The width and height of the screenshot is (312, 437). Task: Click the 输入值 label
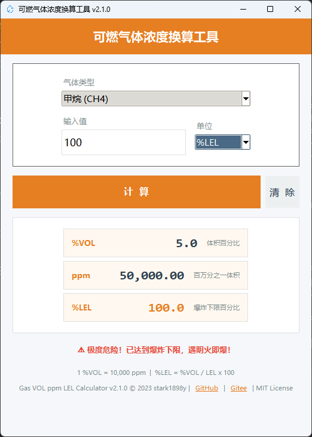[x=75, y=121]
